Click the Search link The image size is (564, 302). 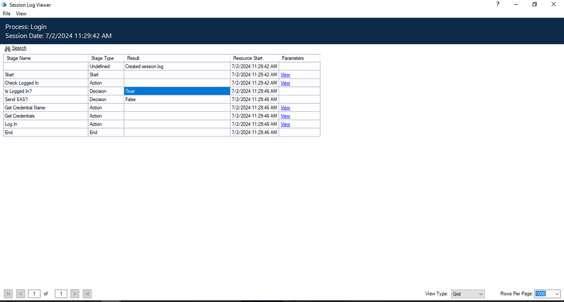pyautogui.click(x=19, y=48)
